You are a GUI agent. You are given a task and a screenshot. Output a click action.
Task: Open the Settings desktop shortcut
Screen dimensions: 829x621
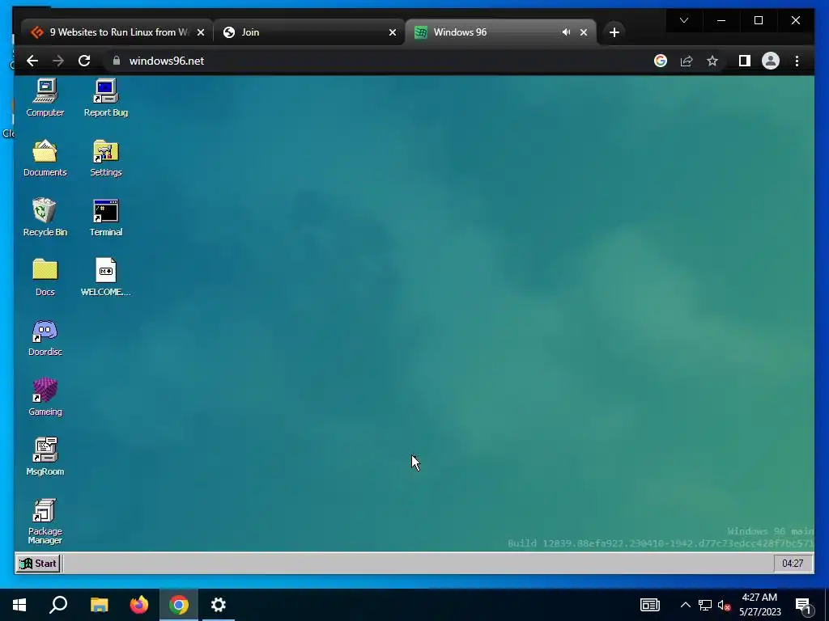pos(106,158)
